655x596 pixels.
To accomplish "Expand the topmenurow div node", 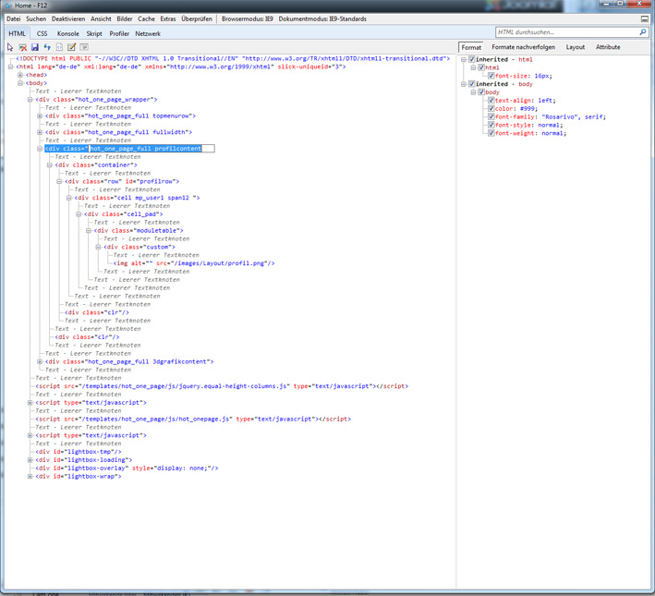I will (x=40, y=116).
